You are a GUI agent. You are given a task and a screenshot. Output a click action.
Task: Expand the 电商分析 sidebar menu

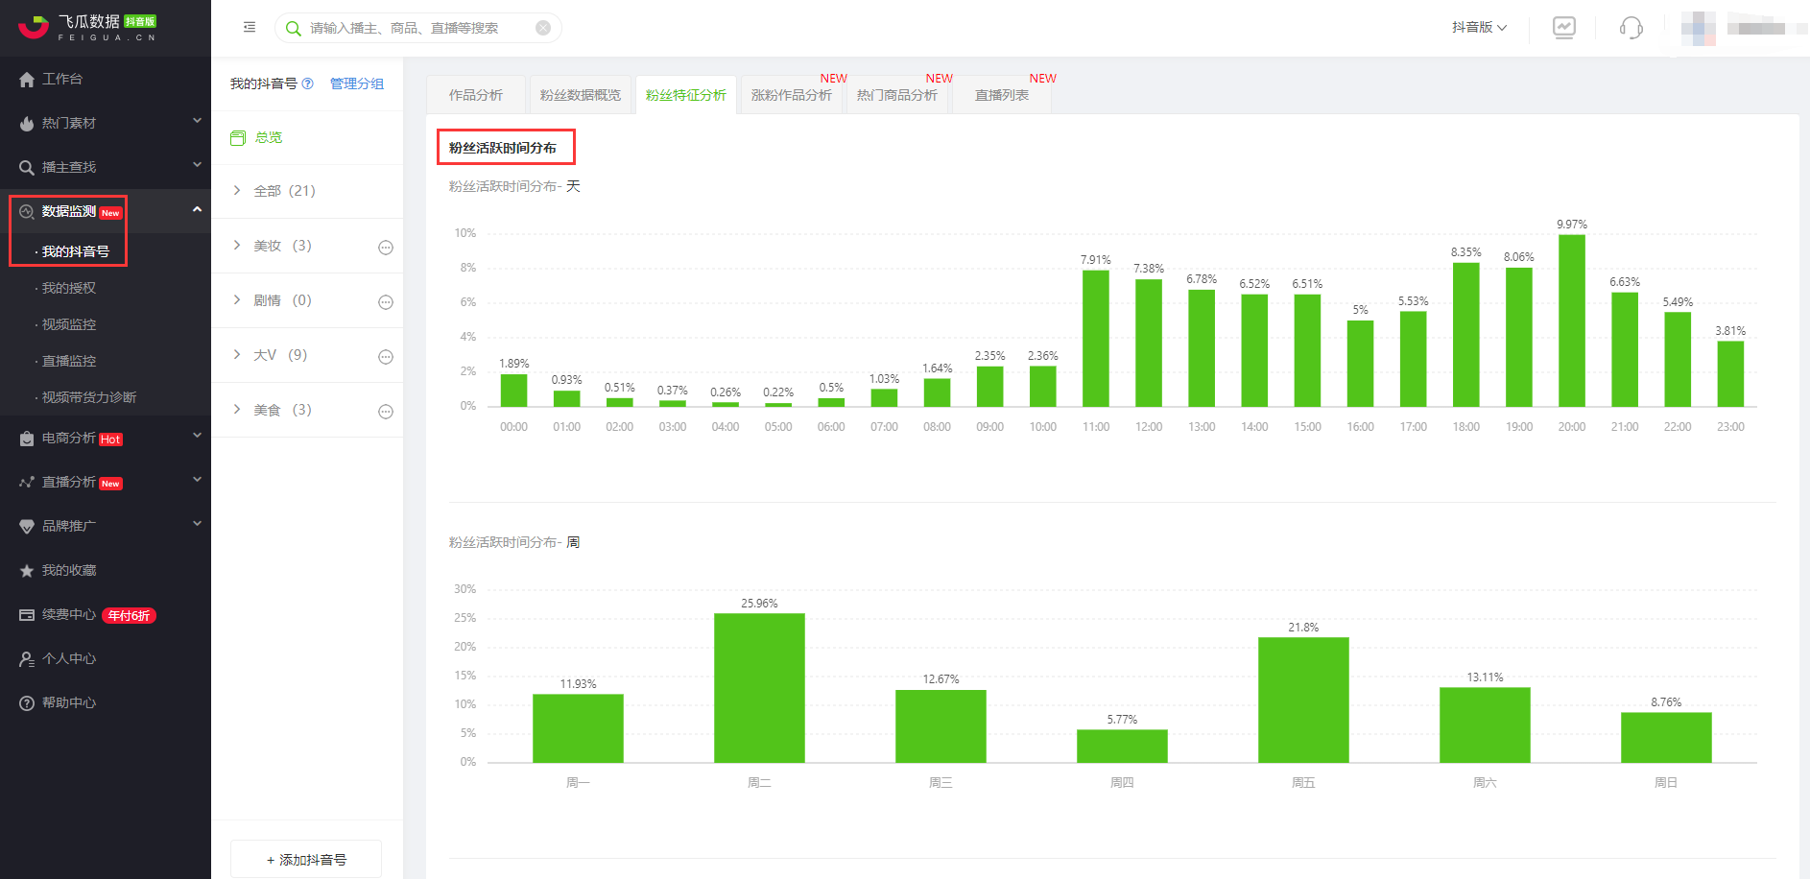[x=197, y=436]
